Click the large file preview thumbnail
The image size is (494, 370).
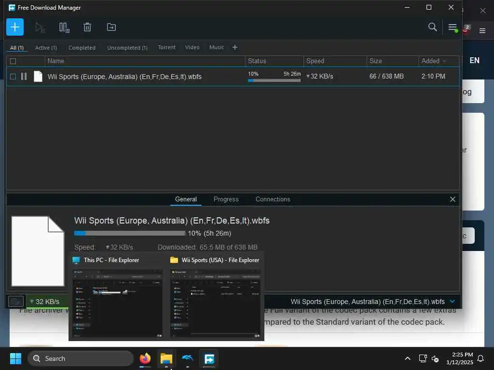38,251
